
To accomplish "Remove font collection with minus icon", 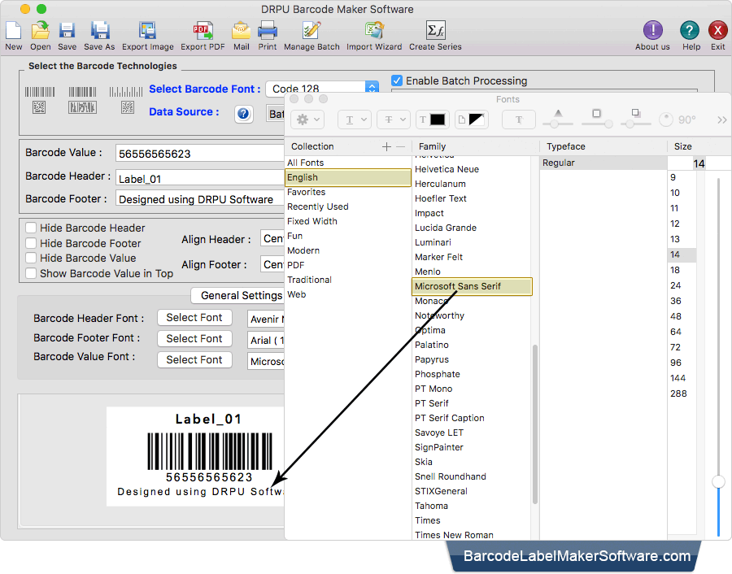I will pyautogui.click(x=400, y=146).
